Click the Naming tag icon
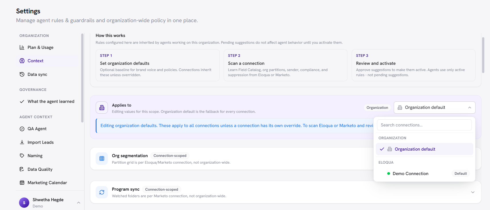The image size is (490, 210). click(x=22, y=156)
